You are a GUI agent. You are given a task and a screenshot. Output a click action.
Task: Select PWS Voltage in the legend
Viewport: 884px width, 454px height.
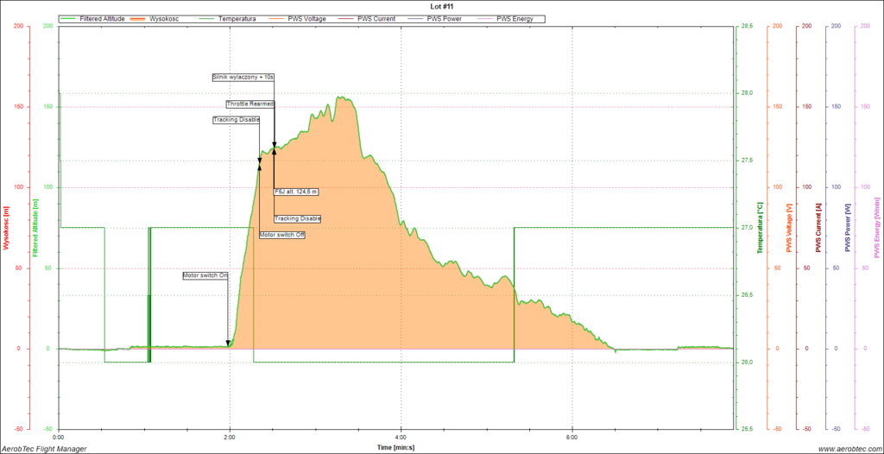307,18
